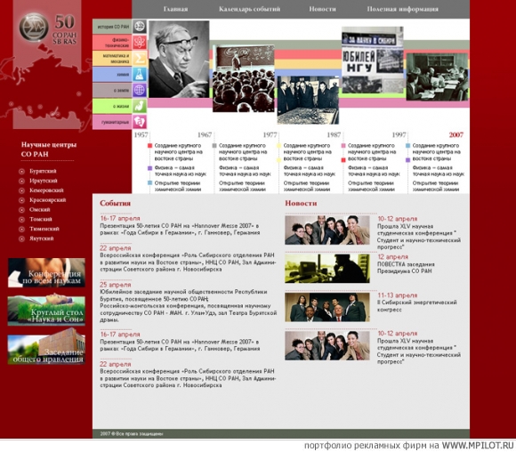Click the blue square under 2007 column

407,146
